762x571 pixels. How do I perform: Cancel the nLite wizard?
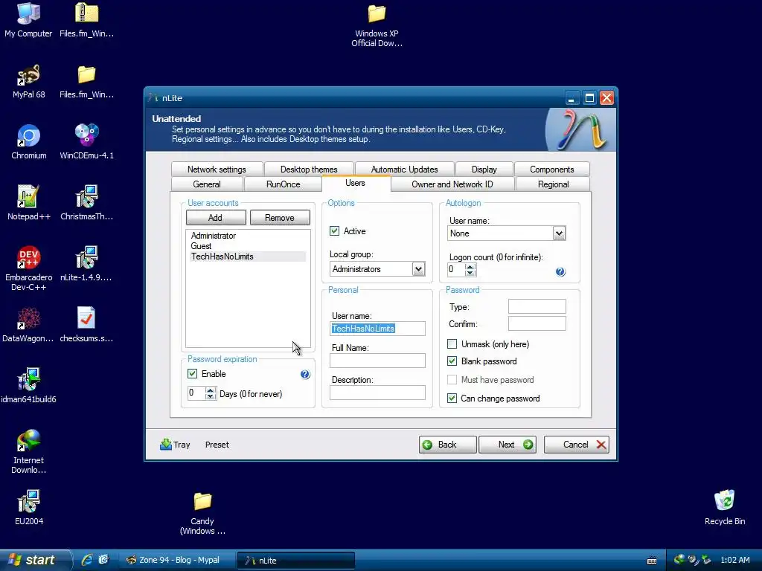click(577, 445)
